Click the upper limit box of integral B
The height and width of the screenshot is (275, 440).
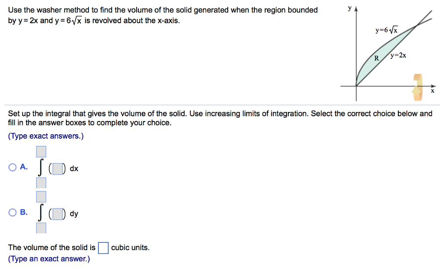pos(41,196)
